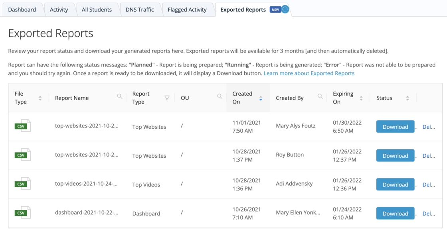Viewport: 447px width, 231px height.
Task: Delete the dashboard report row
Action: (x=429, y=213)
